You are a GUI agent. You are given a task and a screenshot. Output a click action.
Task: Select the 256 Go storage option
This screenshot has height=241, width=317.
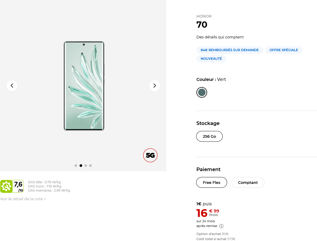(x=209, y=136)
